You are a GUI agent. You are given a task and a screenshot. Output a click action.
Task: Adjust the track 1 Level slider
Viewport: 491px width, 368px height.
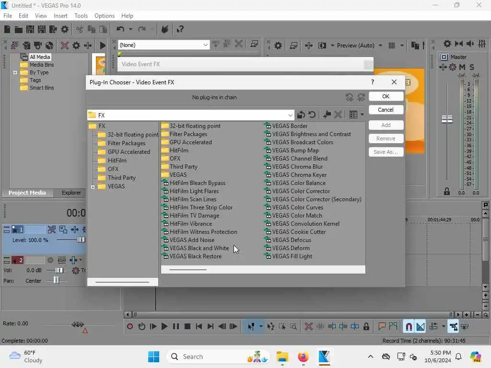[x=81, y=240]
